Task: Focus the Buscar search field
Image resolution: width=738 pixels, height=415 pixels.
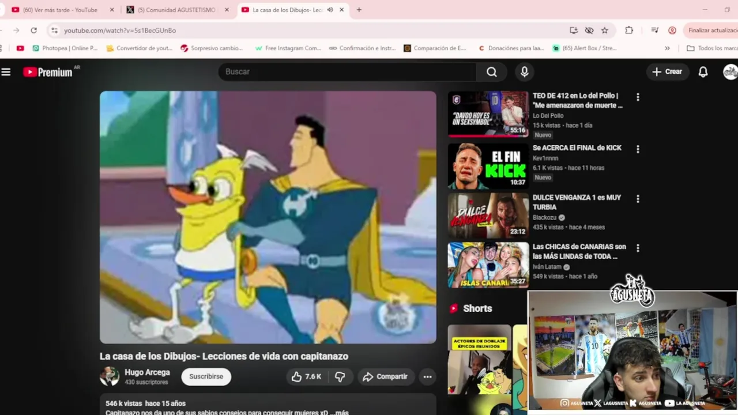Action: 347,71
